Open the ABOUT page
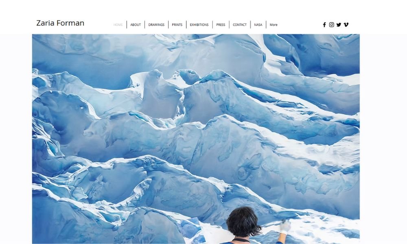 136,25
